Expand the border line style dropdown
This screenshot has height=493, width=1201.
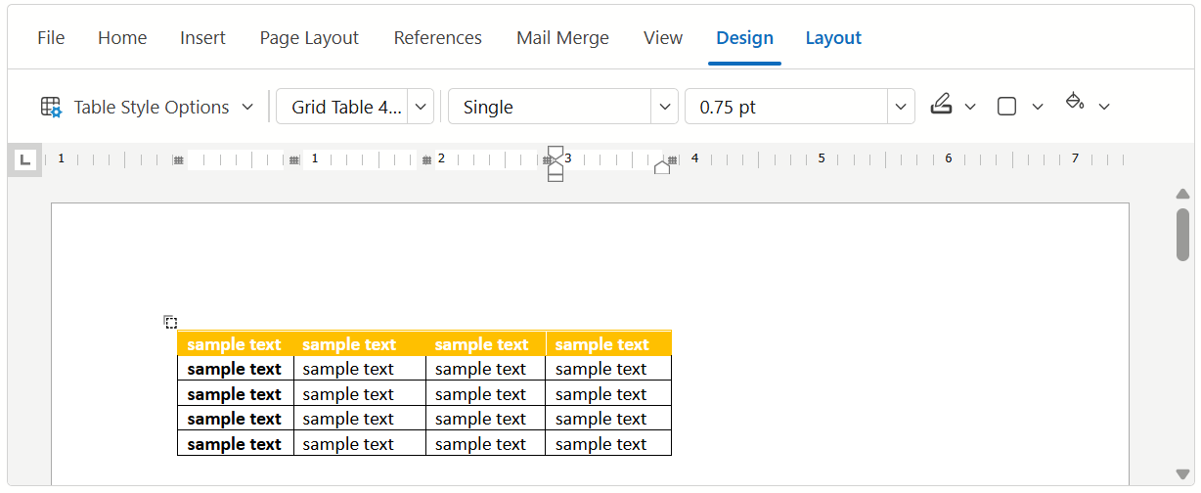pyautogui.click(x=665, y=107)
